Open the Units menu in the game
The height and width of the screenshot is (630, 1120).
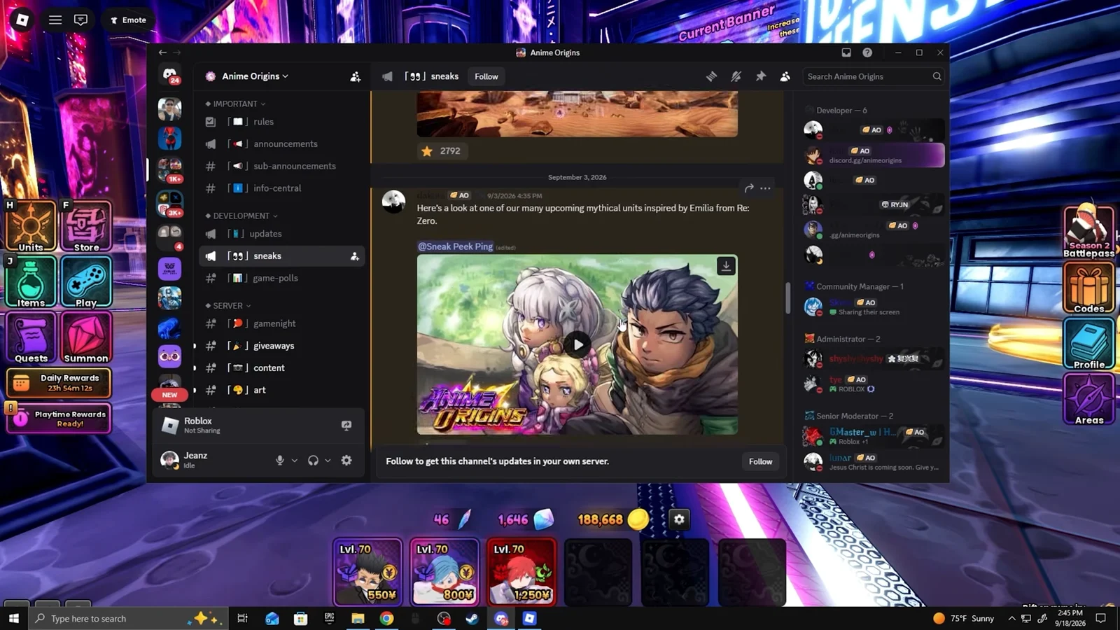point(31,226)
